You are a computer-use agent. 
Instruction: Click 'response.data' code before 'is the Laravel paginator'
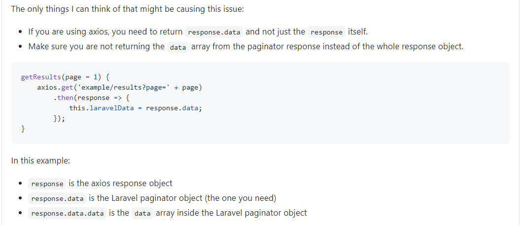57,198
